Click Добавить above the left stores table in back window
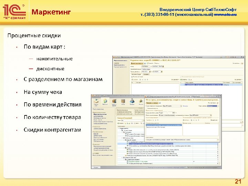 [135, 80]
